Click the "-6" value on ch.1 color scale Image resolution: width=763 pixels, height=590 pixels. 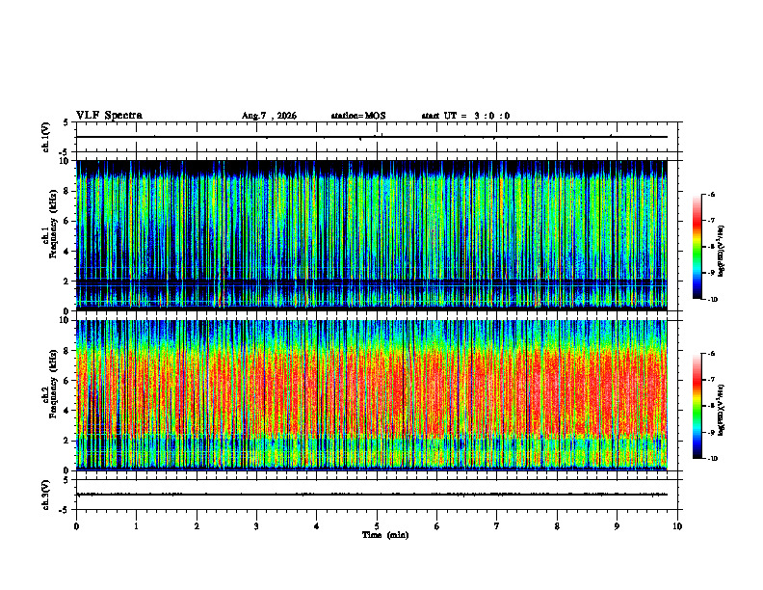tap(712, 195)
